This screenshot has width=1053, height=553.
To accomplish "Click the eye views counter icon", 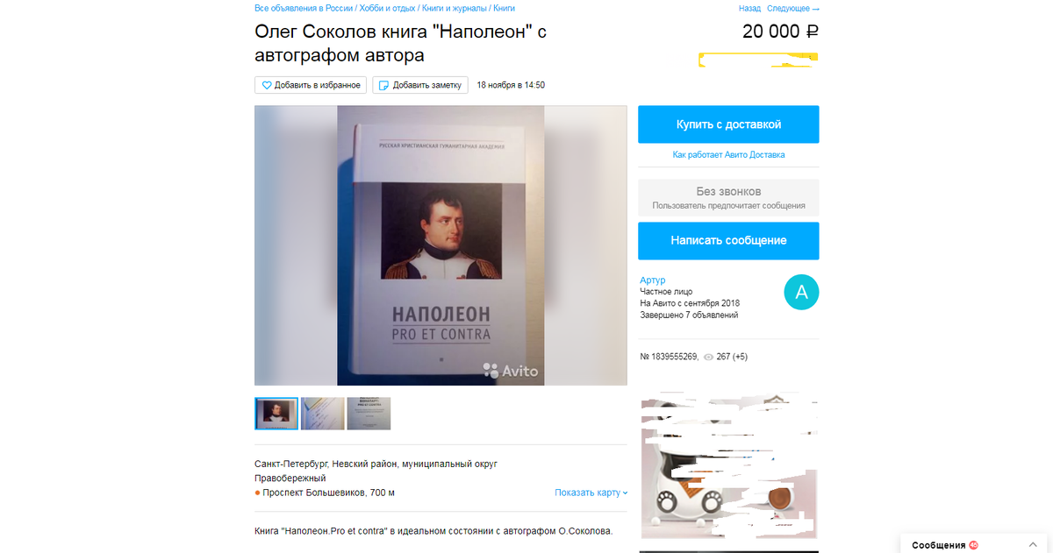I will click(708, 357).
